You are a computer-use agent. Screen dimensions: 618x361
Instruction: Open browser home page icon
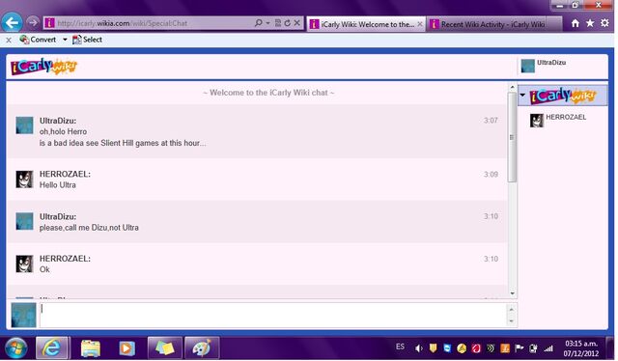click(x=576, y=23)
